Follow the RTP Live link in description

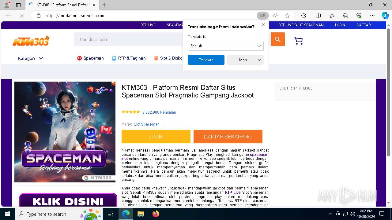point(233,193)
